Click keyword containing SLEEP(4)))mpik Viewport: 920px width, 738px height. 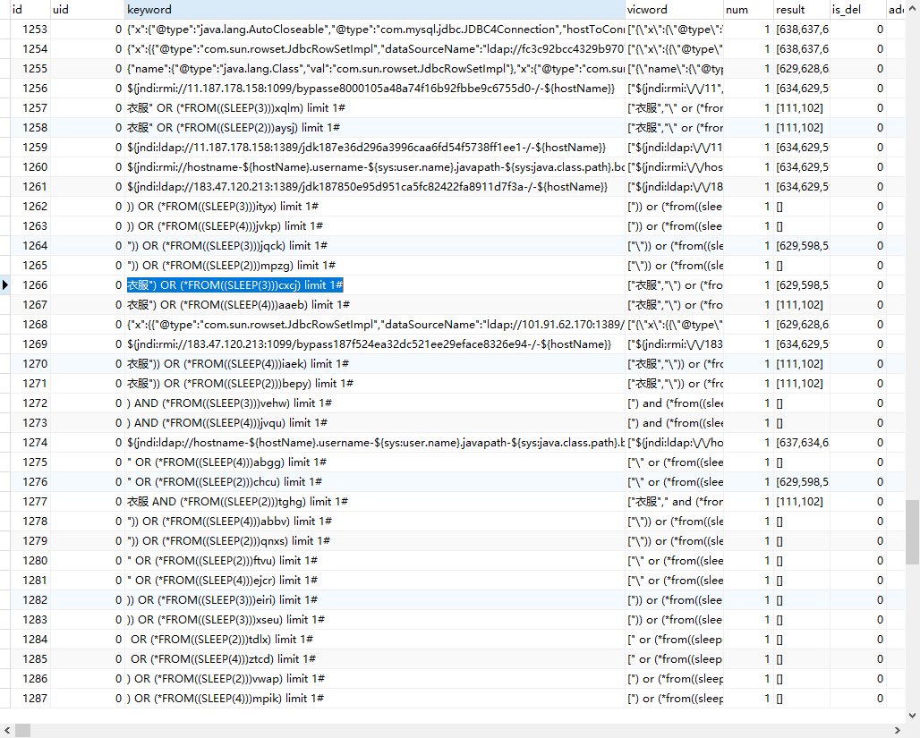point(375,698)
